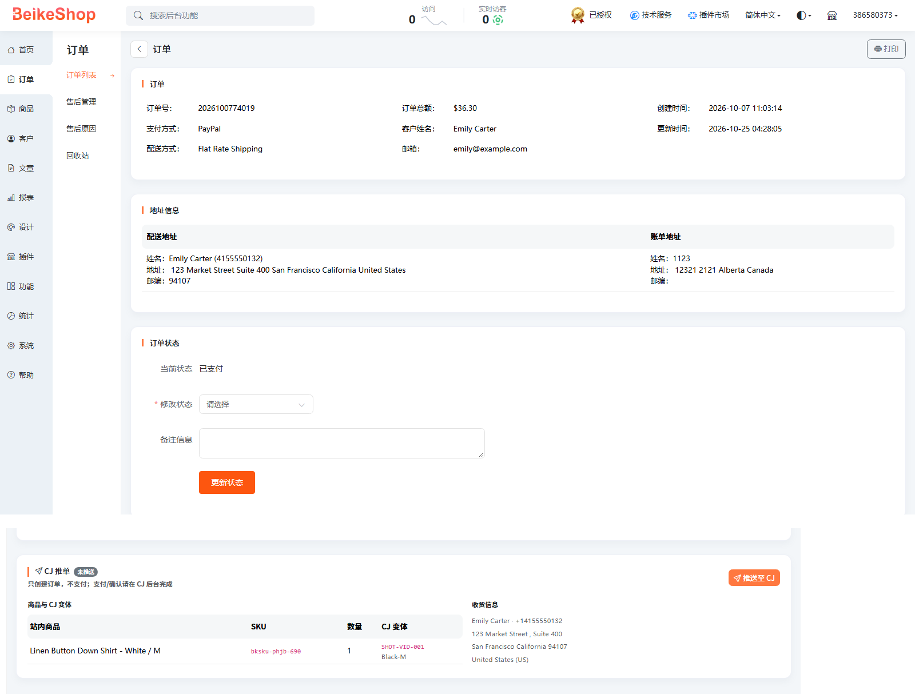Click CJ variant SHOT-VID-001

point(403,647)
